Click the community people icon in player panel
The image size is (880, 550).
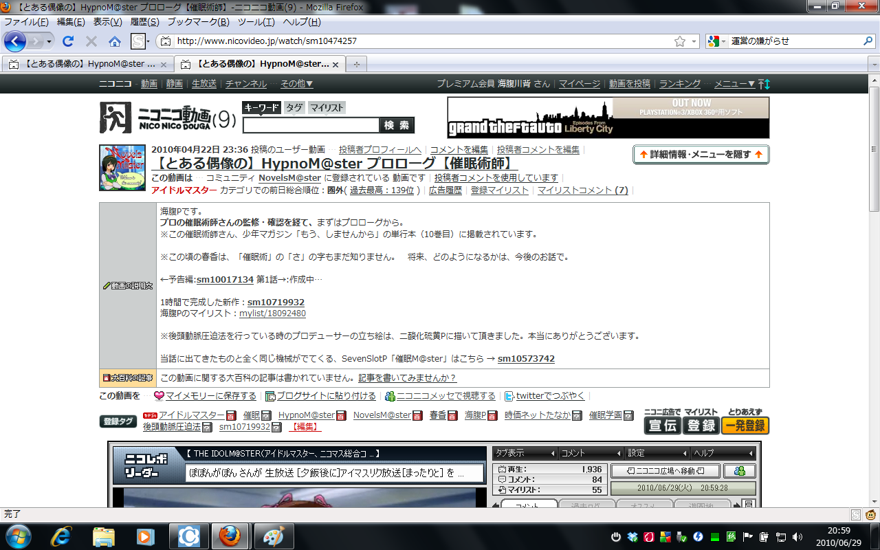pos(740,471)
